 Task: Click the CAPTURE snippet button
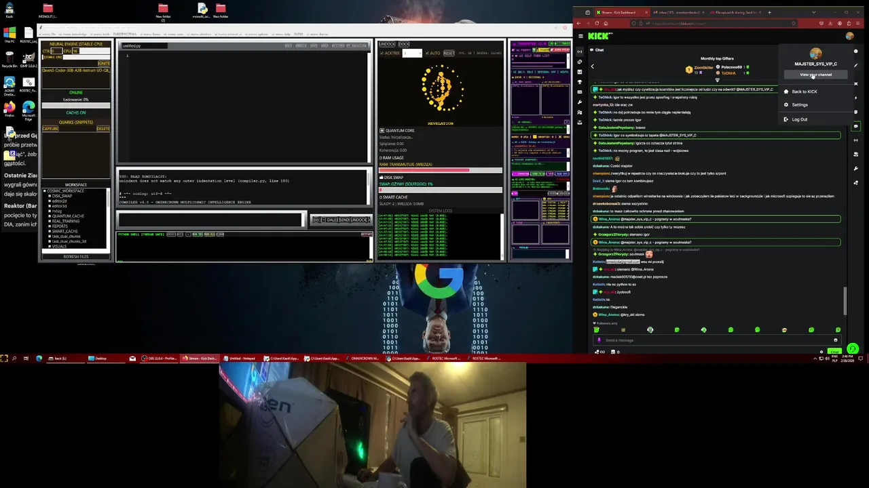(x=50, y=129)
